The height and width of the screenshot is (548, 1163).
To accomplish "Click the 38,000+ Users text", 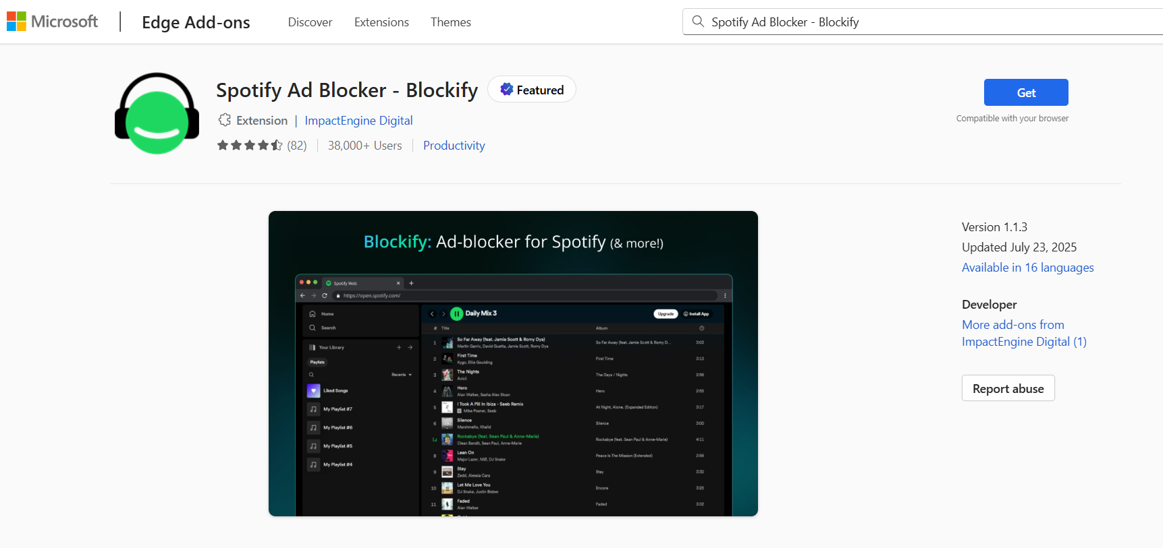I will pyautogui.click(x=364, y=146).
